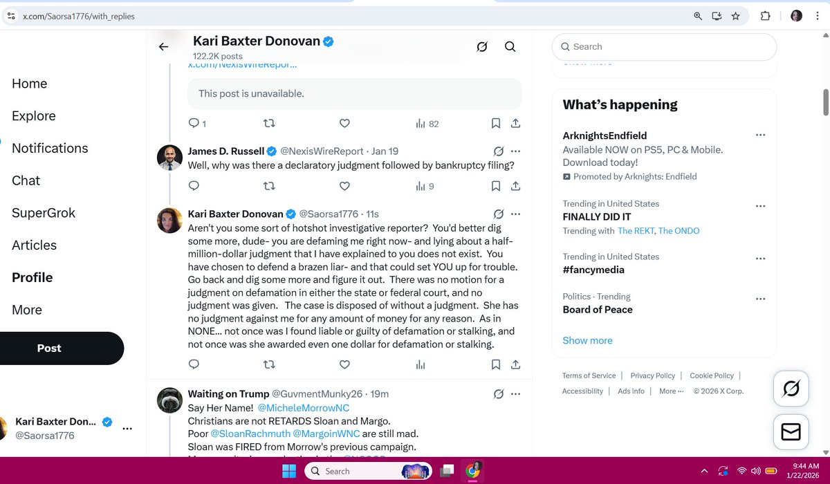Open more options for ArknightsEndfield promotion

click(x=760, y=136)
